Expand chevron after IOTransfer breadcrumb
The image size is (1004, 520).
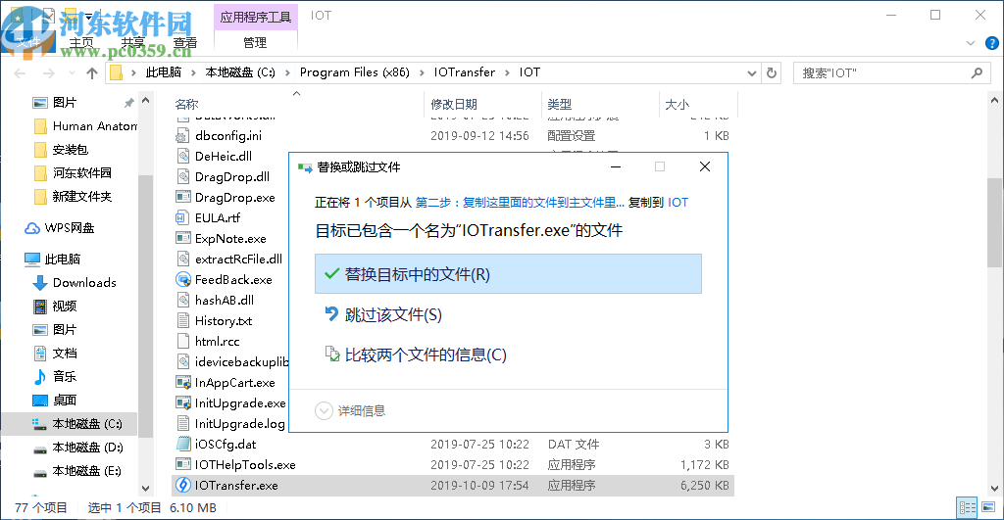point(507,72)
